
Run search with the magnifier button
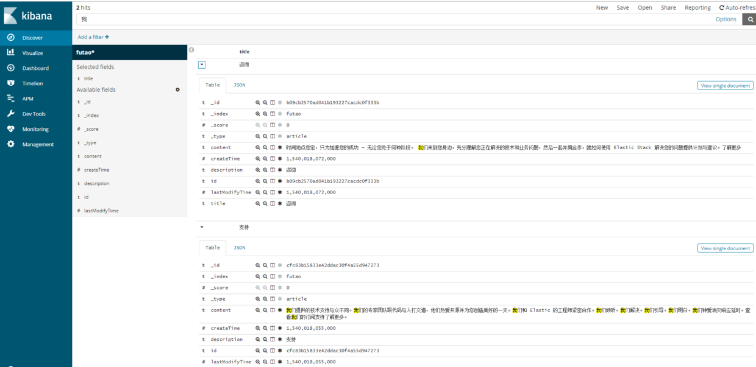pyautogui.click(x=749, y=19)
